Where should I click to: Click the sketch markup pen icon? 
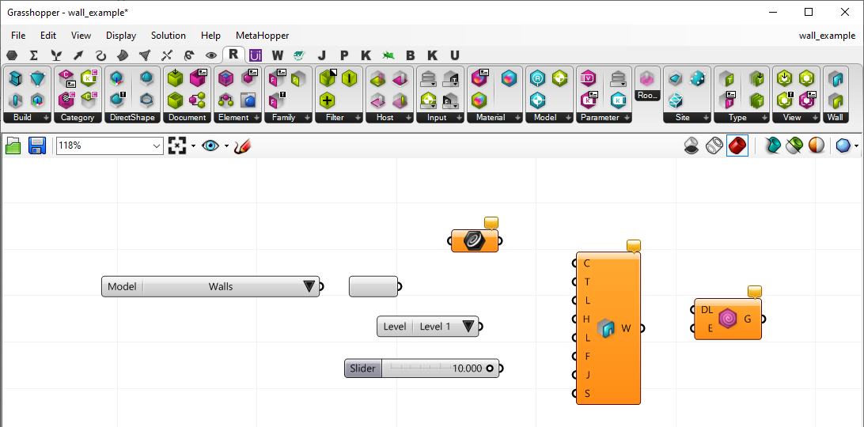pyautogui.click(x=242, y=146)
